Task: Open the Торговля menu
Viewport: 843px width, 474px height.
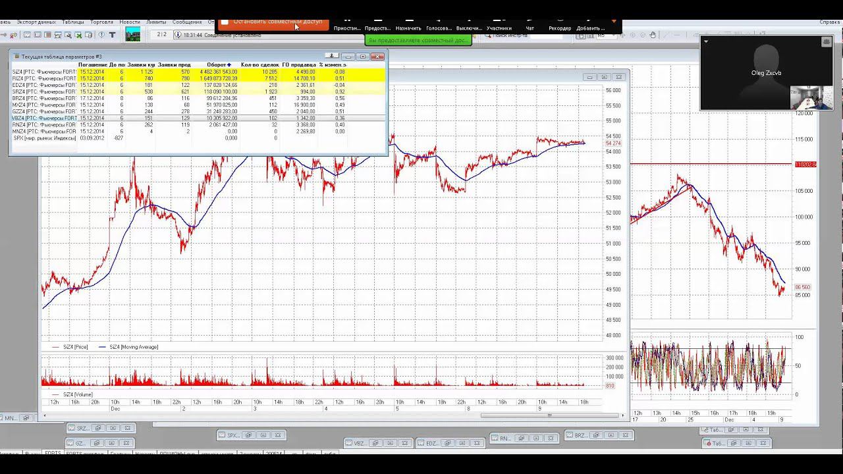Action: click(x=101, y=22)
